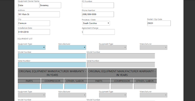
Task: Open the gray Equipment Type dropdown in second column
Action: coord(113,47)
